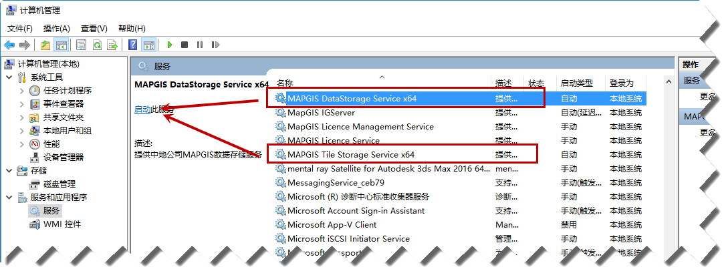
Task: Click the services list scrollbar up arrow
Action: [668, 81]
